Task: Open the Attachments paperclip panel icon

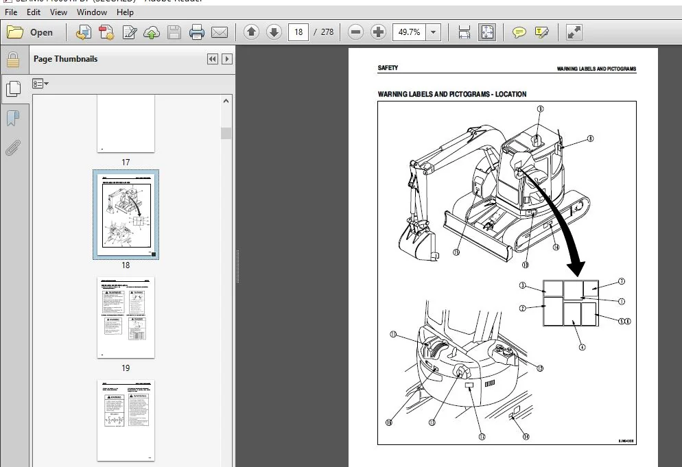Action: pos(13,147)
